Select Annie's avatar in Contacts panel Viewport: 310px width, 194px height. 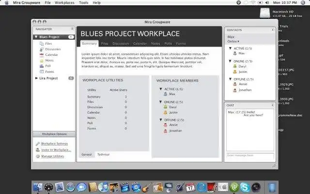(x=235, y=84)
